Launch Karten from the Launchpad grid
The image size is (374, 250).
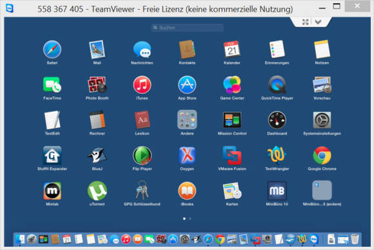click(x=232, y=191)
